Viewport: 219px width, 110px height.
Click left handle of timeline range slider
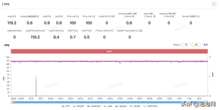point(13,102)
